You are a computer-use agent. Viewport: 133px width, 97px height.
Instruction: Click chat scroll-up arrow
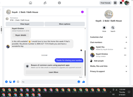click(85, 29)
